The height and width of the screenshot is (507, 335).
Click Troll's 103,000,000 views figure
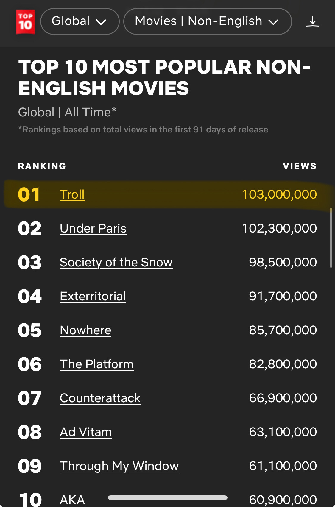279,195
